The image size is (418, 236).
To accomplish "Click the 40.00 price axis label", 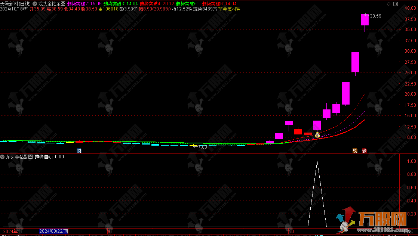I will click(x=410, y=8).
